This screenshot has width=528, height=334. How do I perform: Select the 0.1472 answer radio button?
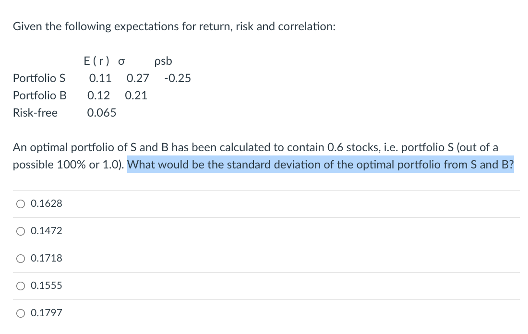(21, 231)
